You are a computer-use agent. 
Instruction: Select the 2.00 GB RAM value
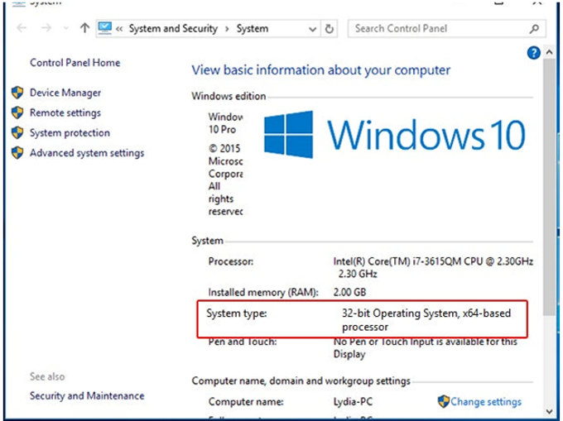349,292
